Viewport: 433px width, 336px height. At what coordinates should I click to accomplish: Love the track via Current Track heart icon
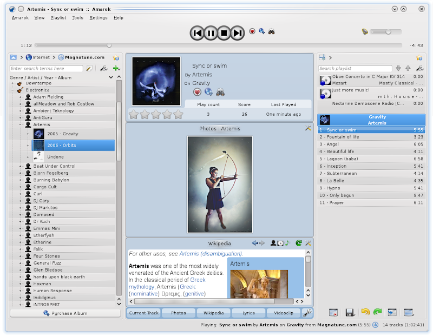pyautogui.click(x=197, y=92)
